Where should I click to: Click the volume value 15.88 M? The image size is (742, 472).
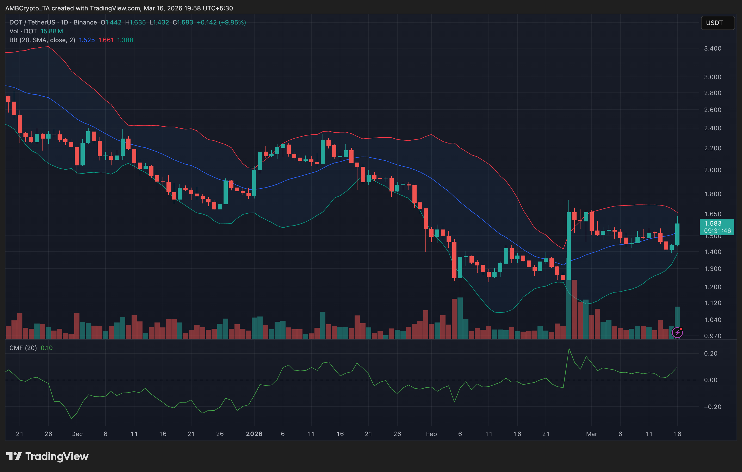pos(52,31)
